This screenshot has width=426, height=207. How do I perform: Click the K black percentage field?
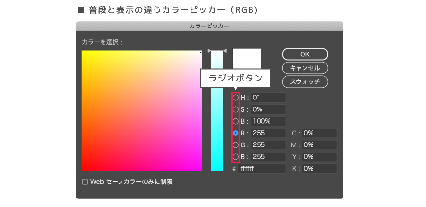click(x=319, y=169)
